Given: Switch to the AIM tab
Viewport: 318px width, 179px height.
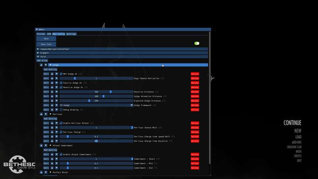Looking at the screenshot, I should (49, 34).
